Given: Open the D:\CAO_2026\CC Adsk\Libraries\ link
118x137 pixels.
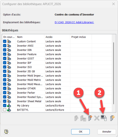Looking at the screenshot, I should 74,22.
